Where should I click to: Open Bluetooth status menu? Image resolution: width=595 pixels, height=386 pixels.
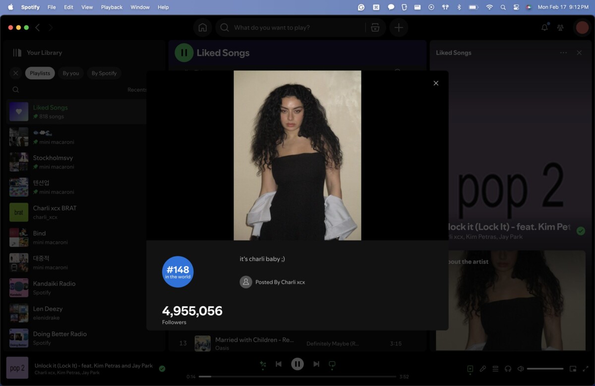click(459, 7)
